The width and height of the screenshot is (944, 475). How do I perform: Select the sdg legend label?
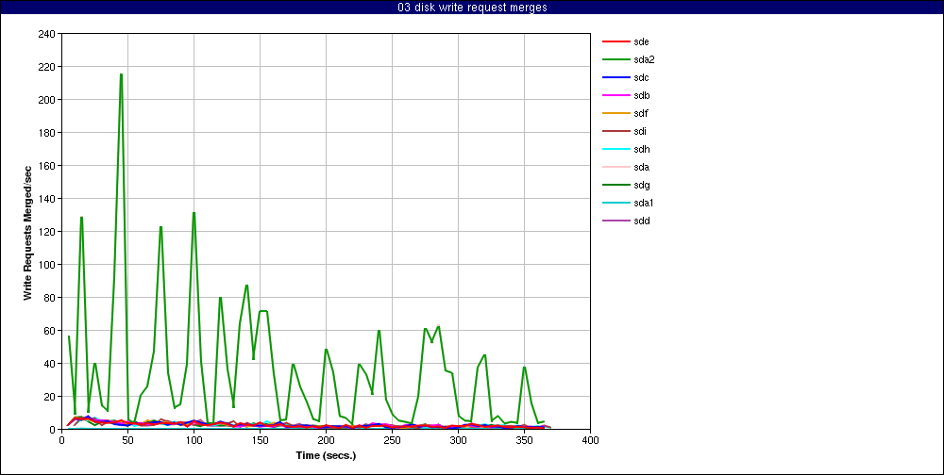641,185
